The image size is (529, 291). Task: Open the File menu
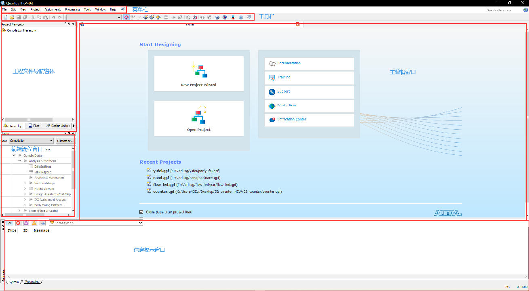pos(4,9)
